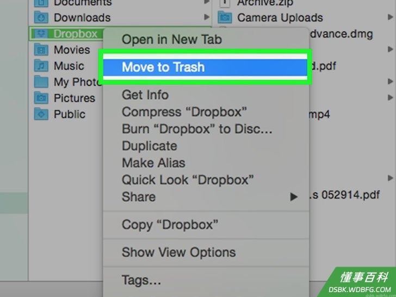396x297 pixels.
Task: Click the Pictures folder name
Action: [x=74, y=98]
